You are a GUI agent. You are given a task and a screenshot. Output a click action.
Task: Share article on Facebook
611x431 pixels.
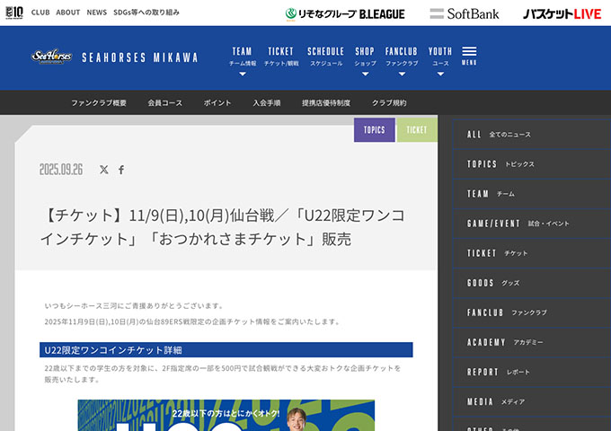121,170
